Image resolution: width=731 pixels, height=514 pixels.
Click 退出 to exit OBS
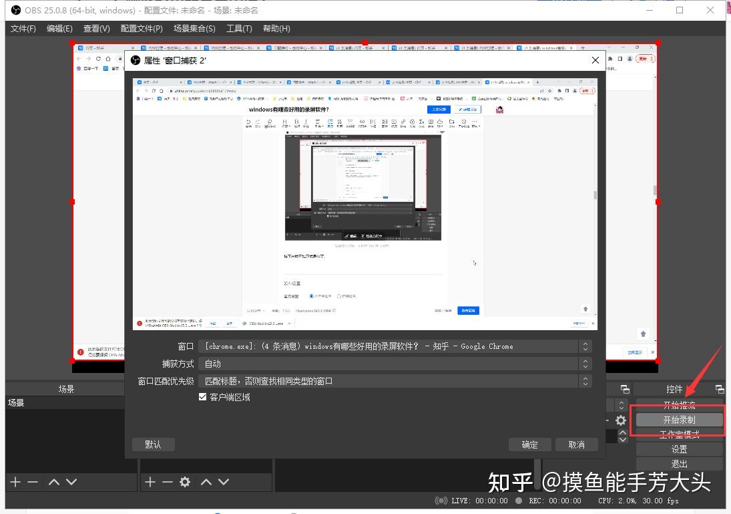pyautogui.click(x=679, y=464)
